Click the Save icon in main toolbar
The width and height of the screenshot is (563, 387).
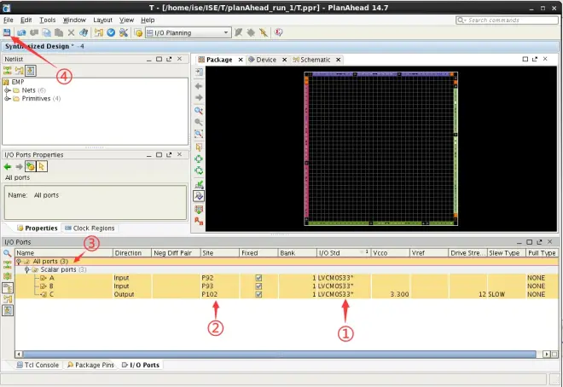point(8,32)
